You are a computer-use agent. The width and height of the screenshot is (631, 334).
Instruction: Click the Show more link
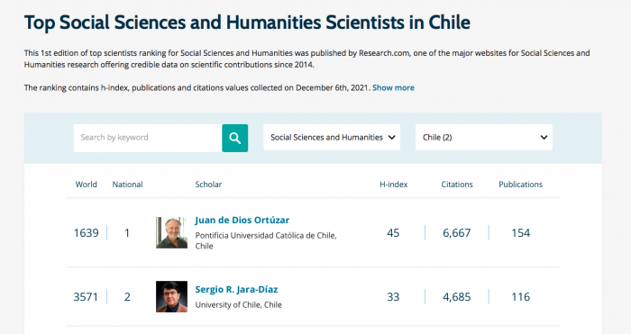click(x=393, y=87)
